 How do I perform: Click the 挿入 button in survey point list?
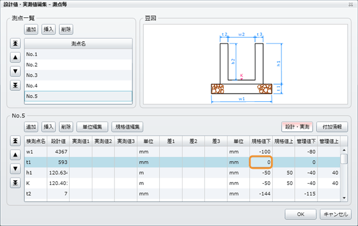[48, 29]
